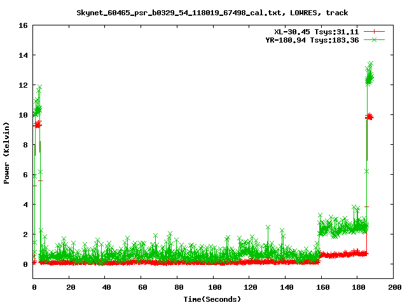Click x-axis tick label 160

click(x=322, y=287)
